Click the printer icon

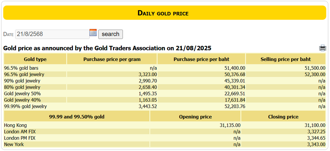point(322,48)
